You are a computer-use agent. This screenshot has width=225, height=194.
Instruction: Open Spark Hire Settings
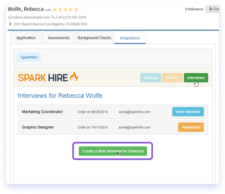(x=151, y=78)
